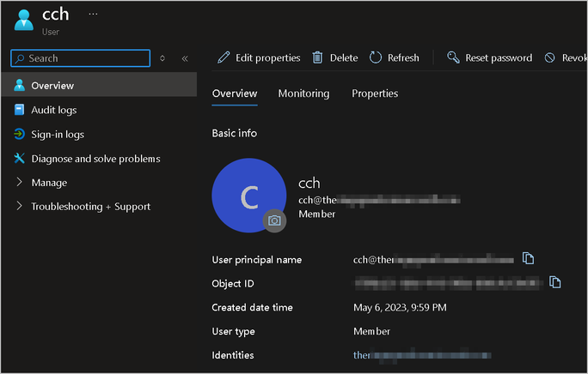Expand the Manage section
588x374 pixels.
[x=48, y=183]
